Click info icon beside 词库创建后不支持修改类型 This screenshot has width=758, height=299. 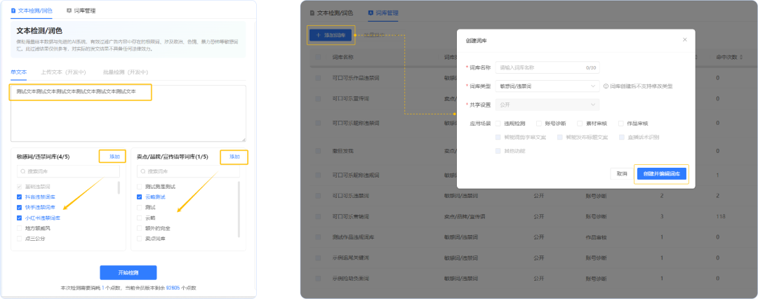pos(606,86)
